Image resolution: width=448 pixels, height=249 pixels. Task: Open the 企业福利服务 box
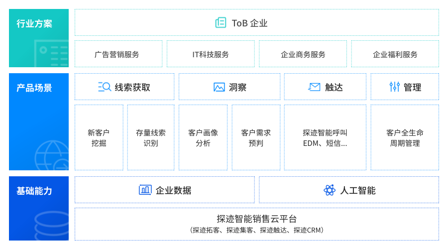coord(395,54)
